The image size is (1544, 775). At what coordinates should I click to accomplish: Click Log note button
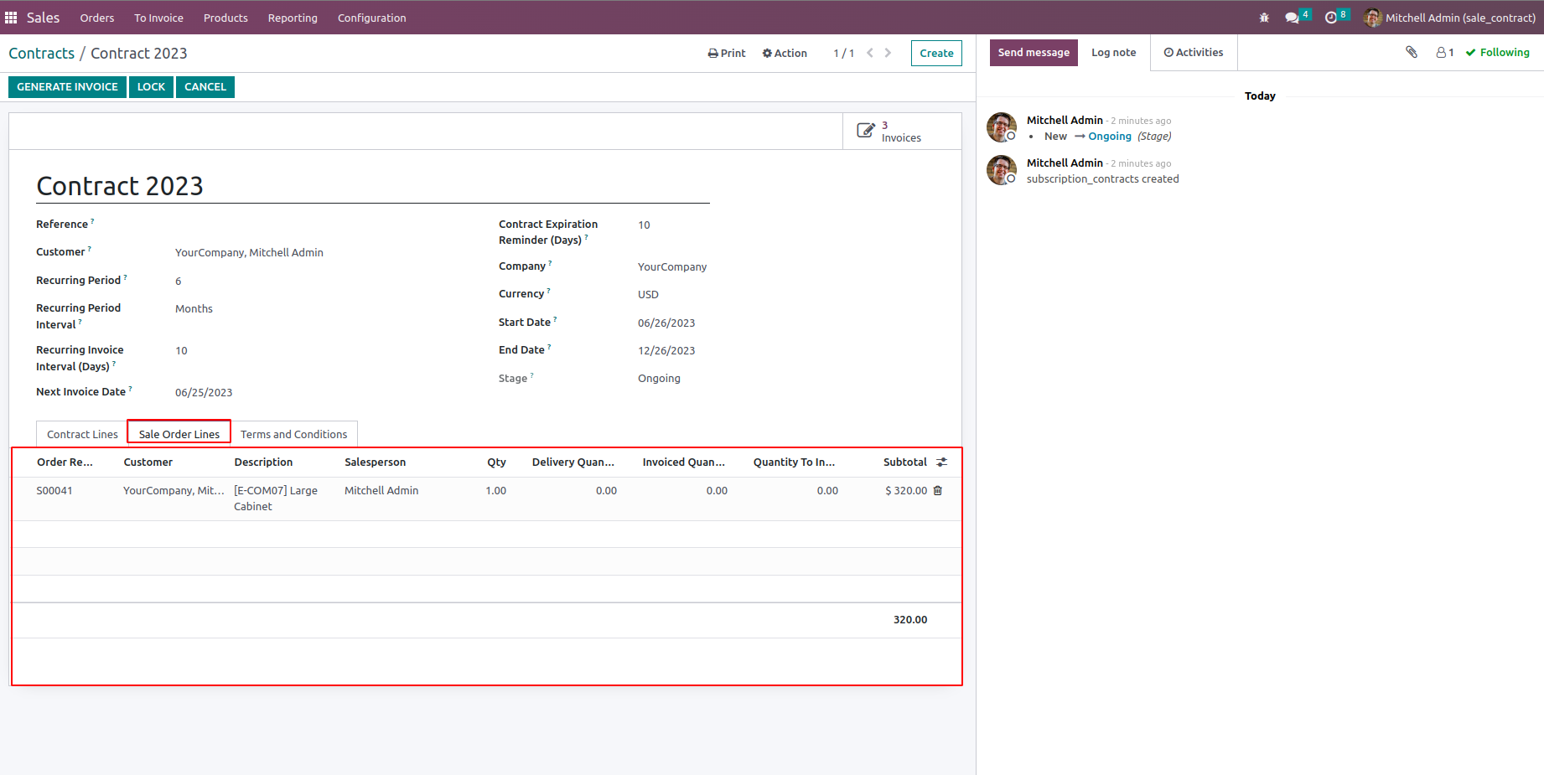click(1114, 52)
